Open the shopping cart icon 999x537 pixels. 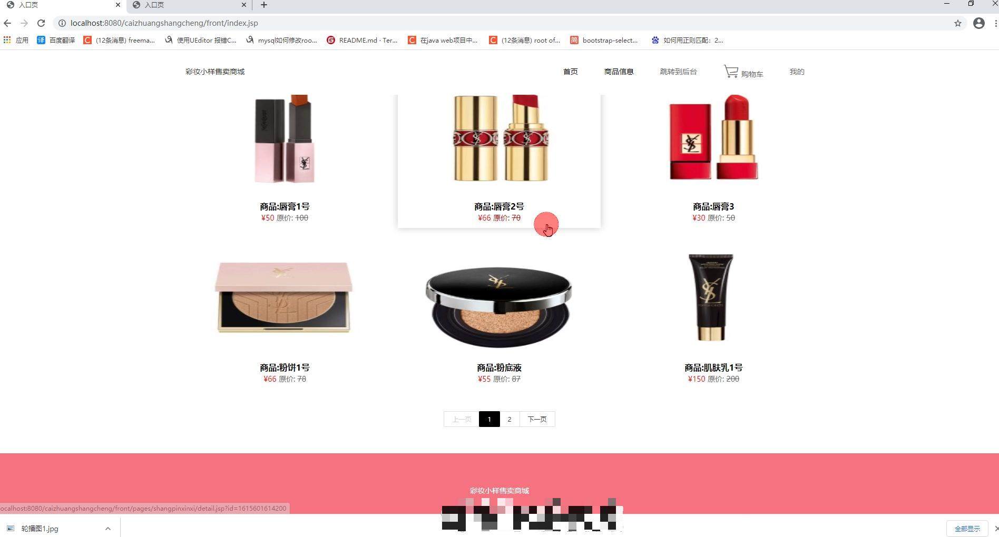pos(731,71)
